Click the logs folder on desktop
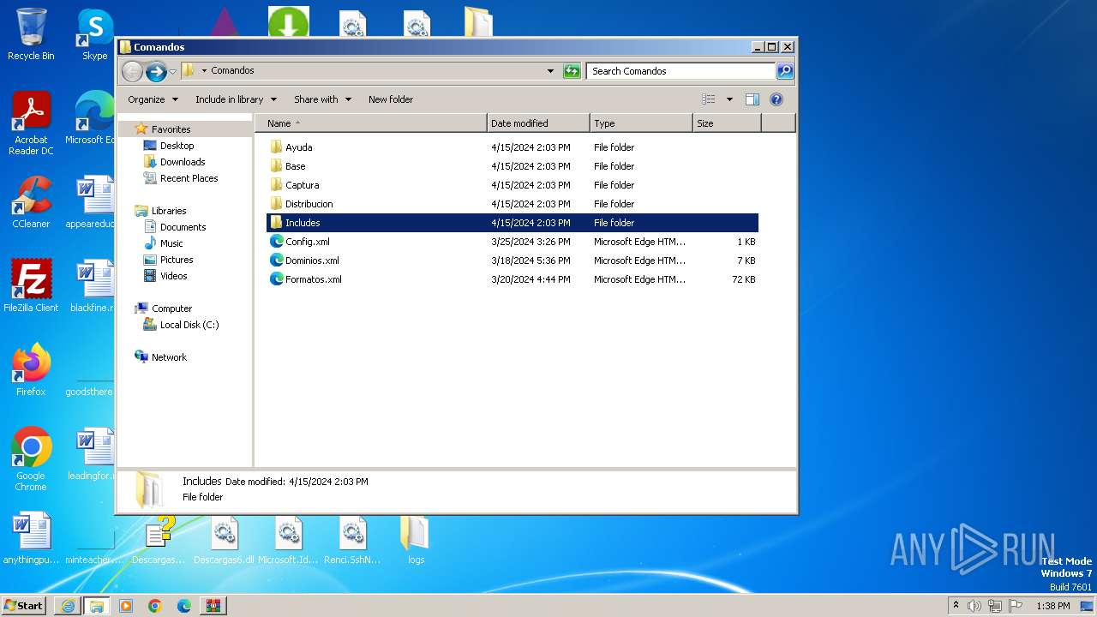 click(x=416, y=540)
